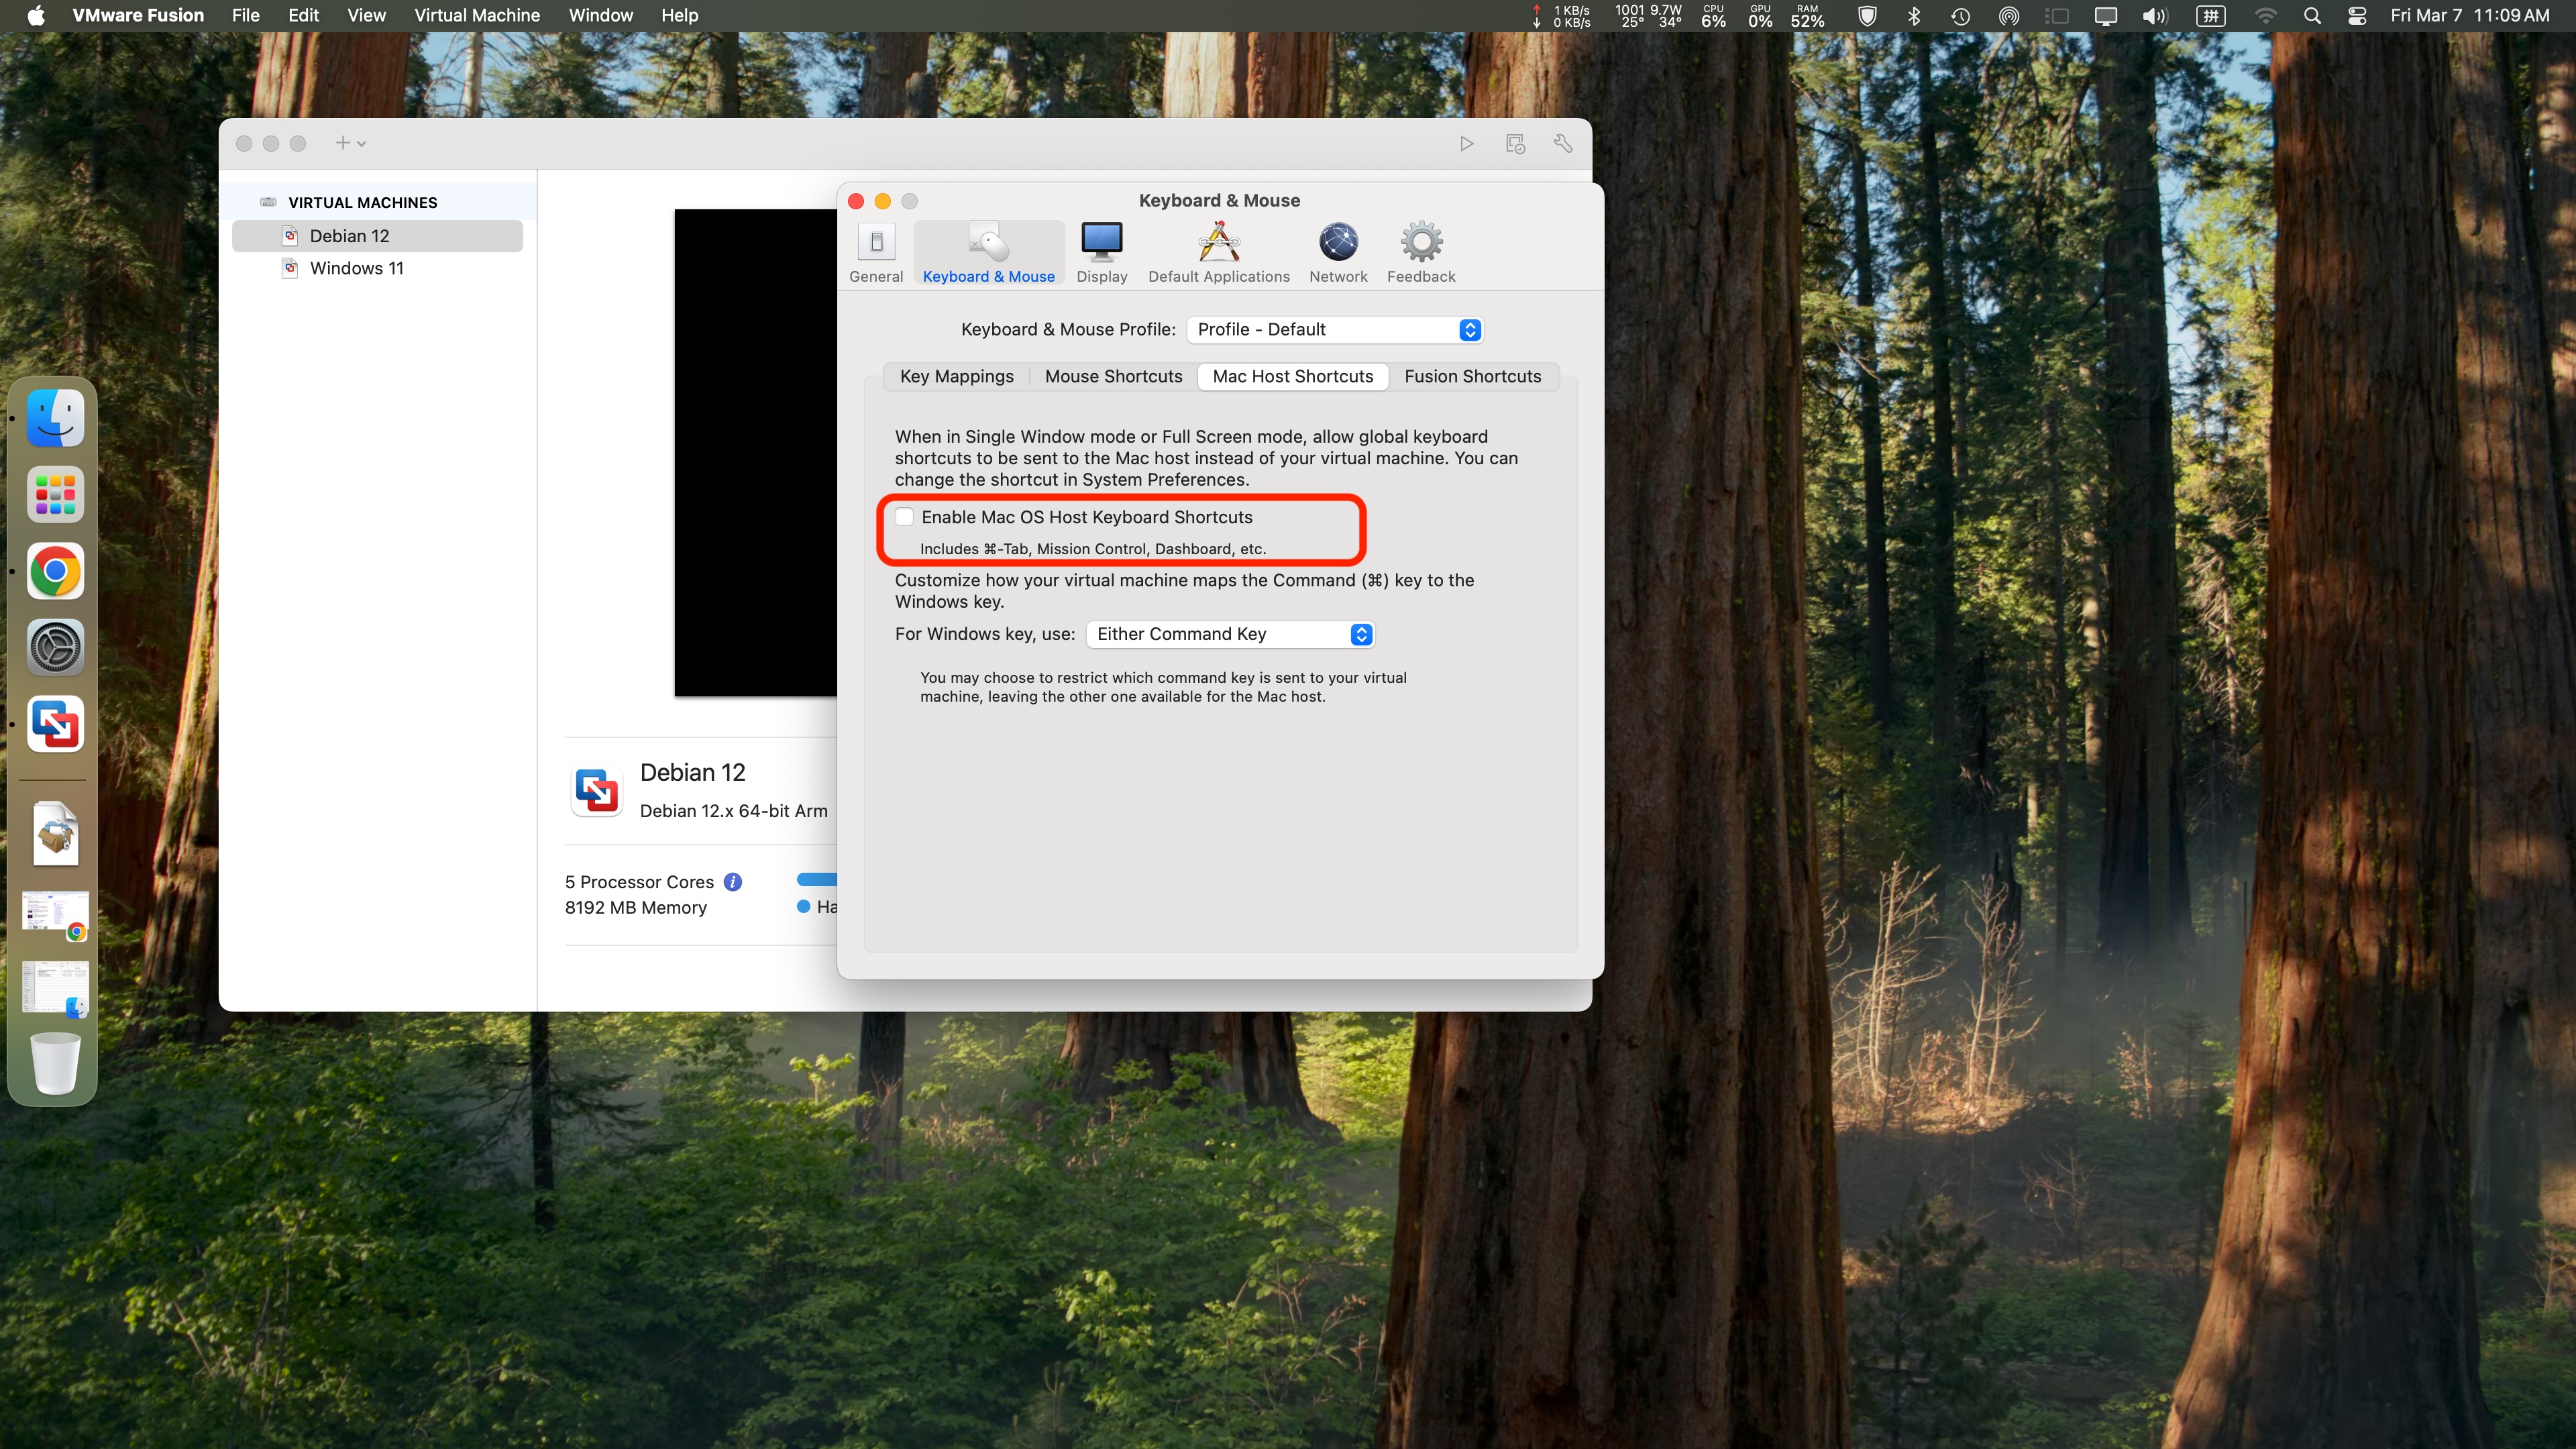Open the minimized Finder window in Dock

[55, 989]
